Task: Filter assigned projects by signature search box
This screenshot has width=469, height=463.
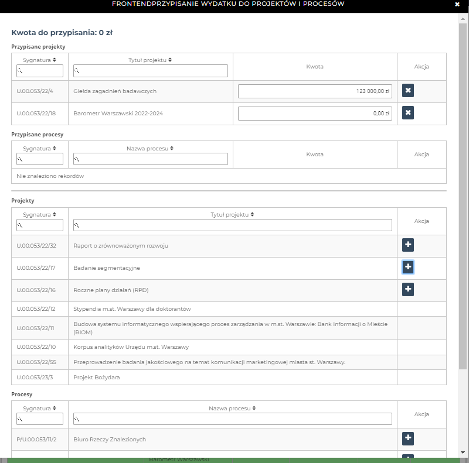Action: (40, 71)
